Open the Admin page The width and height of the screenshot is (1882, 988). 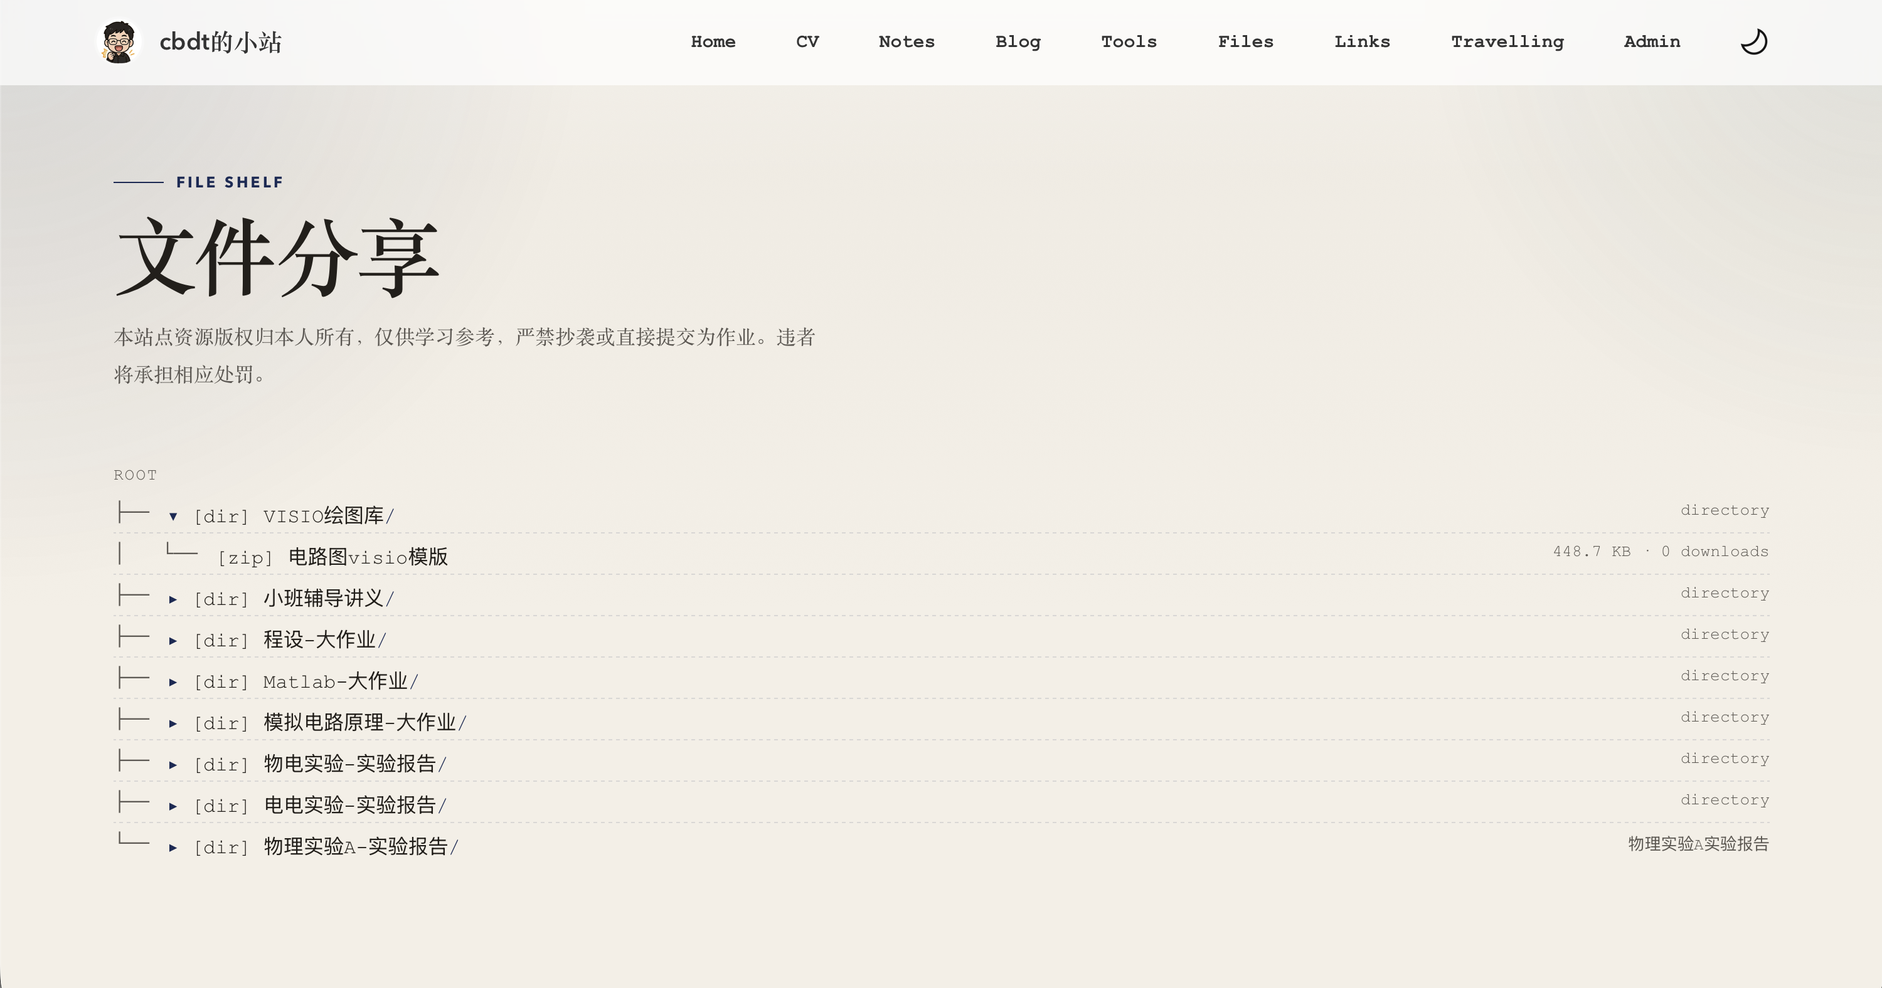point(1652,41)
